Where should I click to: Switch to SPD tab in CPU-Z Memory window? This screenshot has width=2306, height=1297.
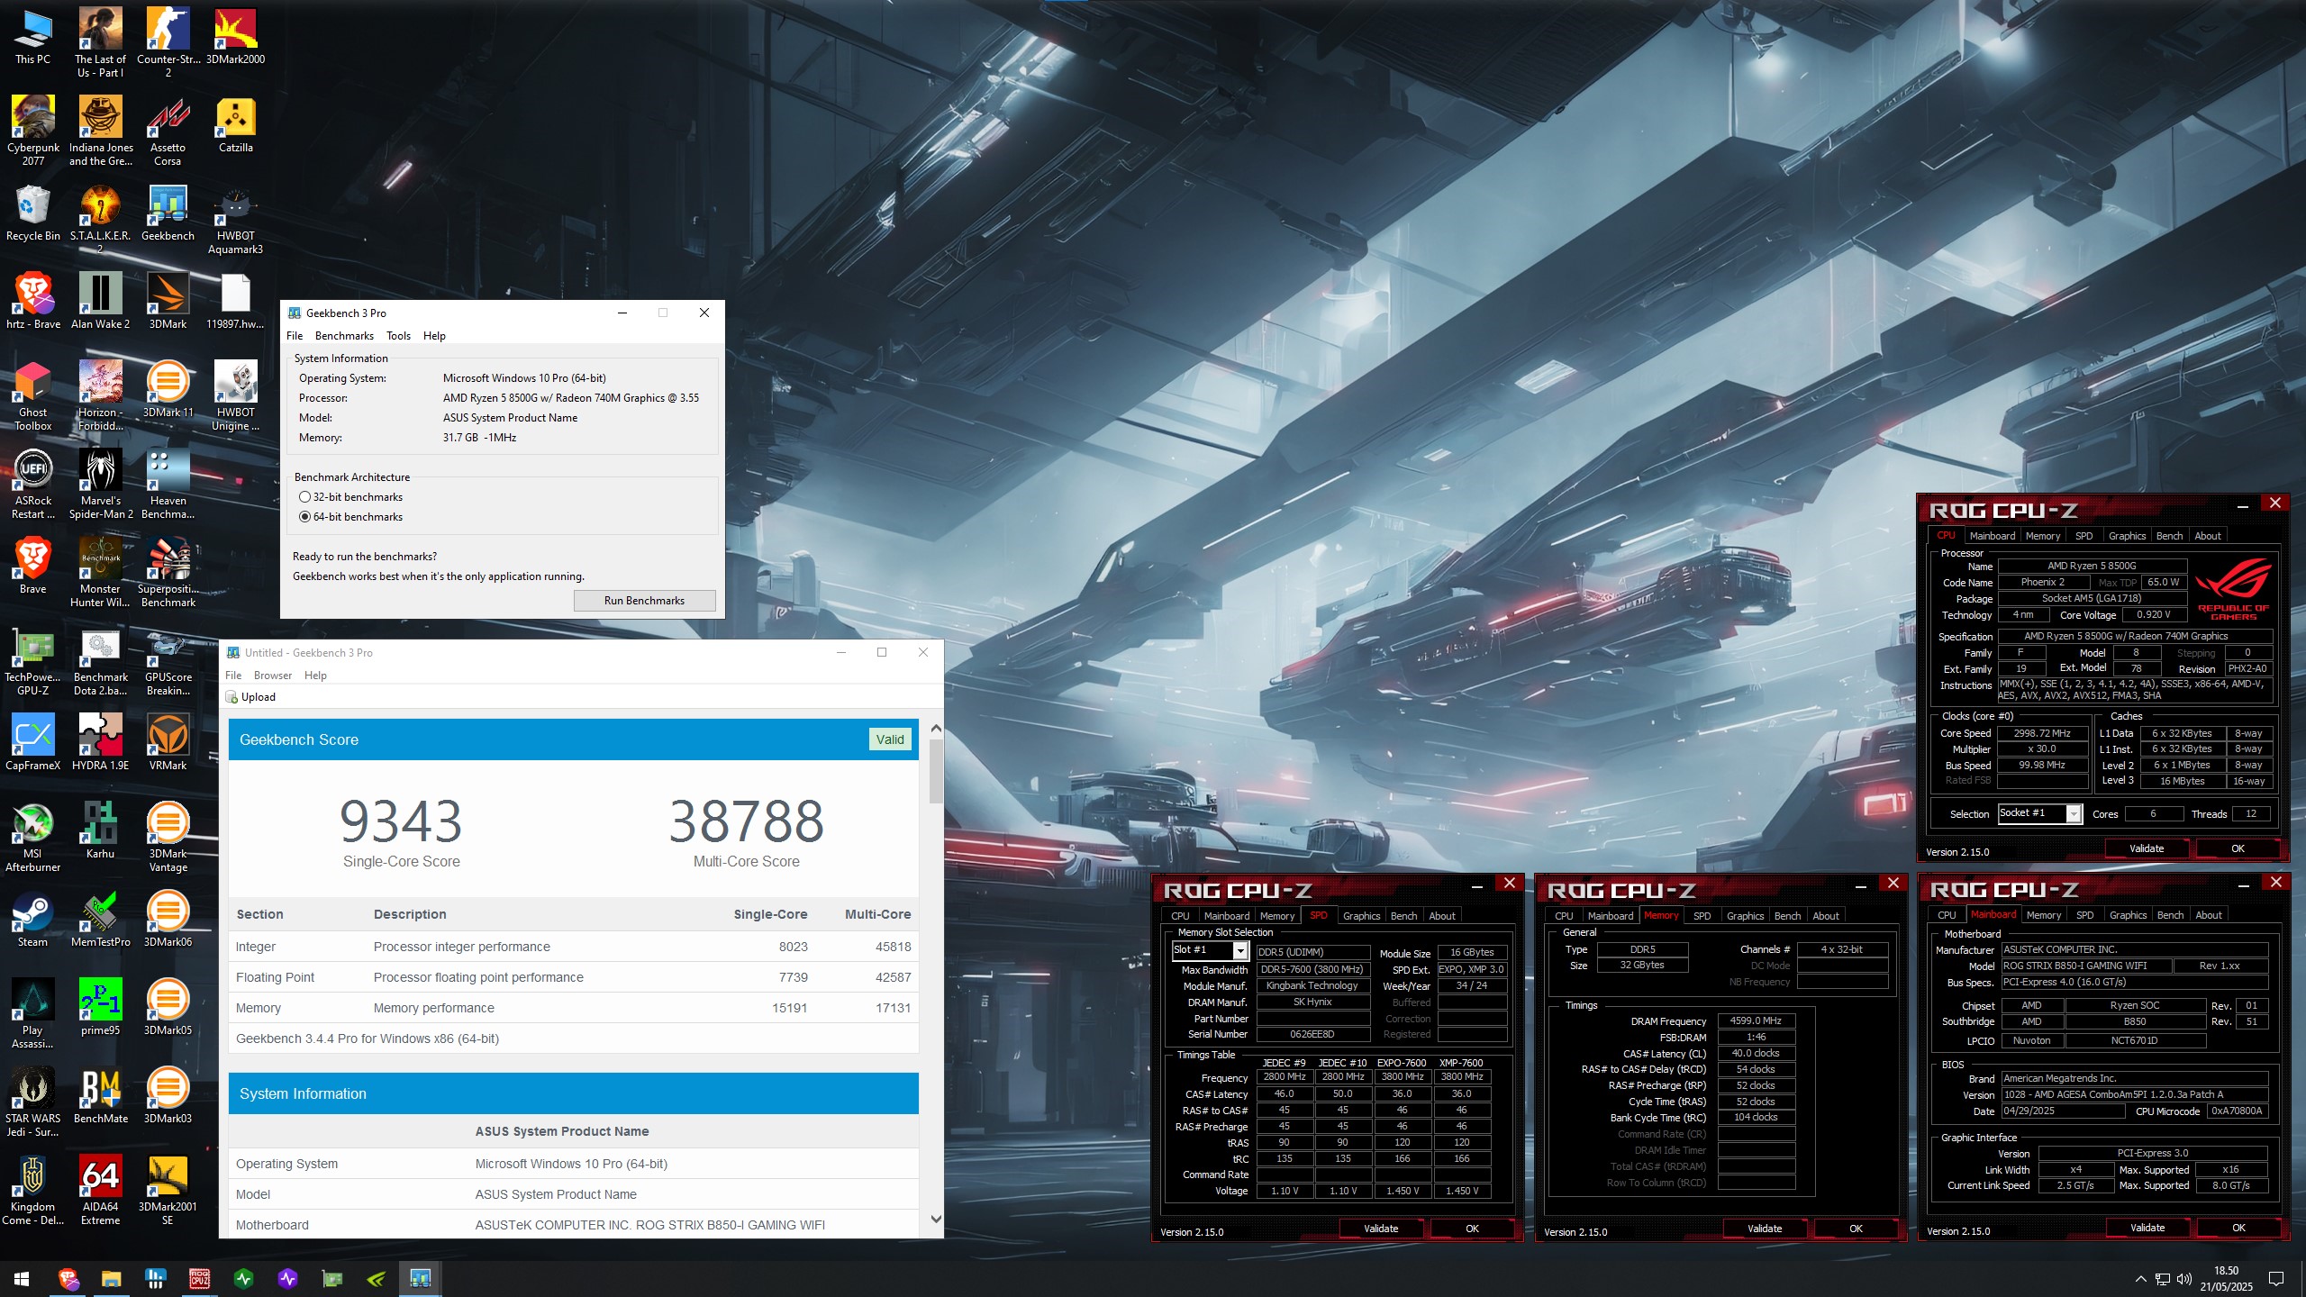point(1702,916)
